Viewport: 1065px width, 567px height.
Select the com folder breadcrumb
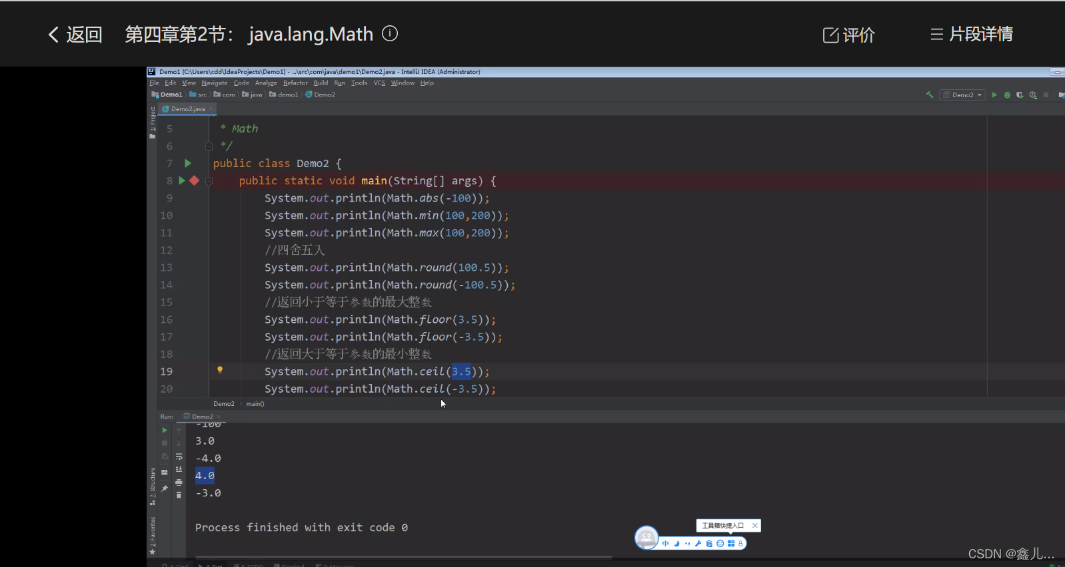point(225,94)
